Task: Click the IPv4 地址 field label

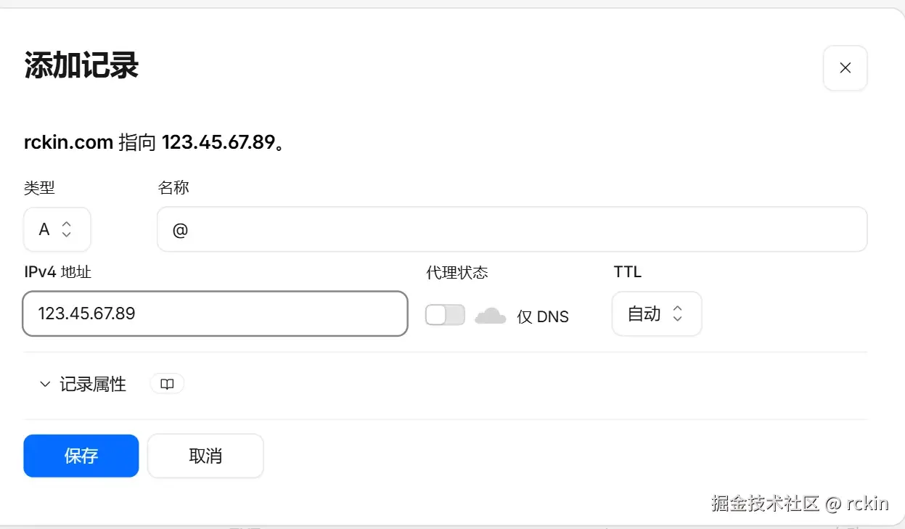Action: 58,272
